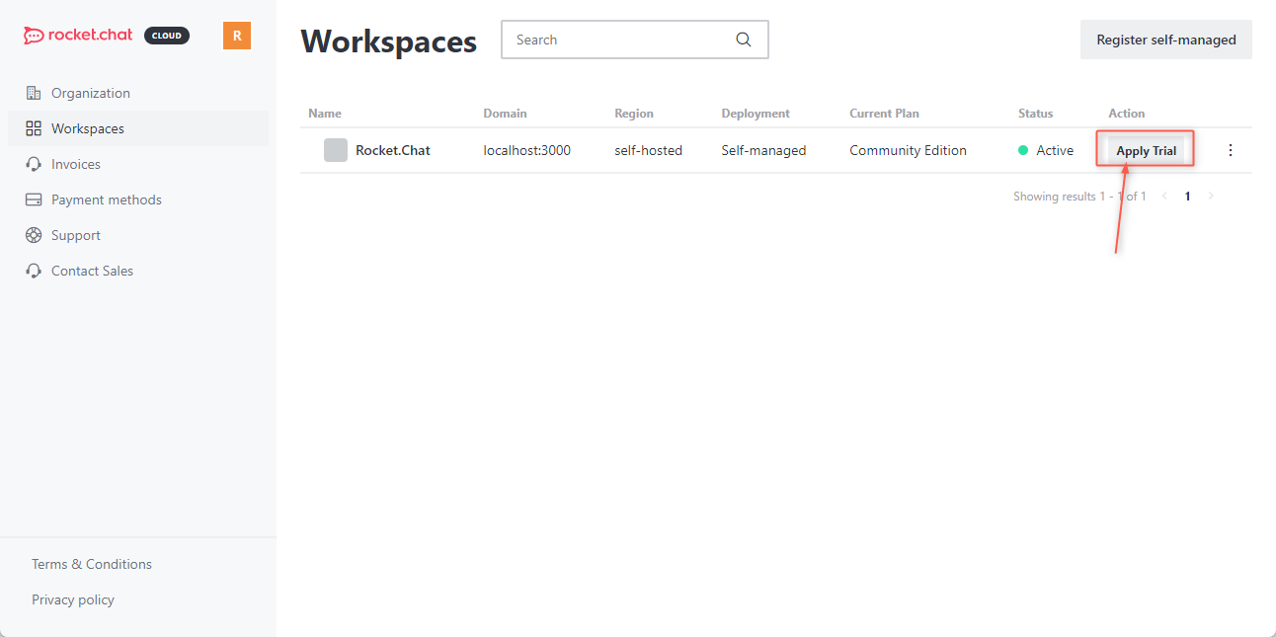Click the Contact Sales headset icon
This screenshot has width=1276, height=637.
click(34, 271)
